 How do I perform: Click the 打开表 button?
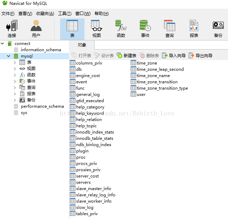(81, 55)
